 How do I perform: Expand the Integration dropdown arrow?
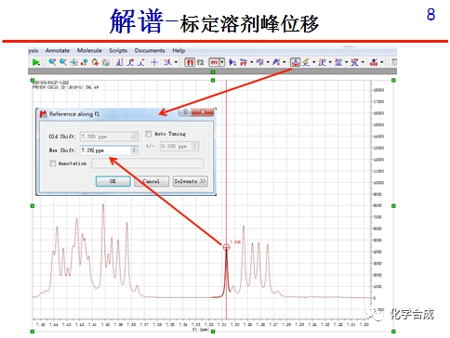click(330, 62)
